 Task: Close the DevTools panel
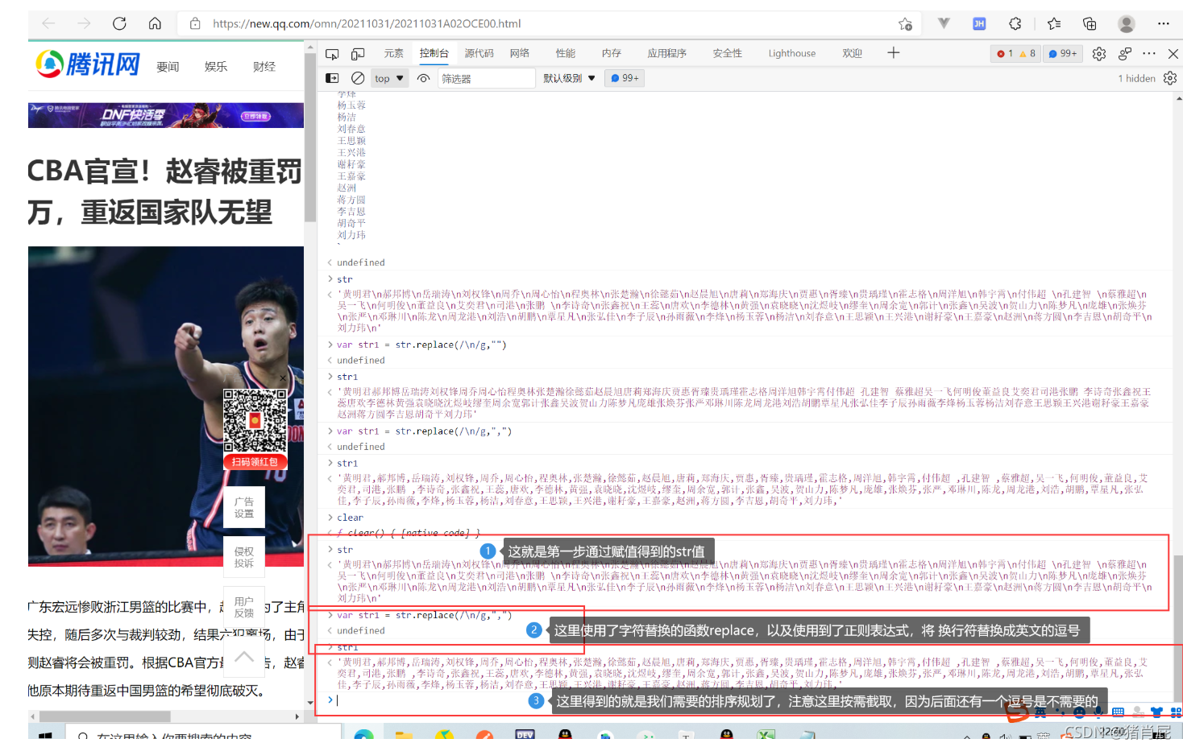[1173, 54]
